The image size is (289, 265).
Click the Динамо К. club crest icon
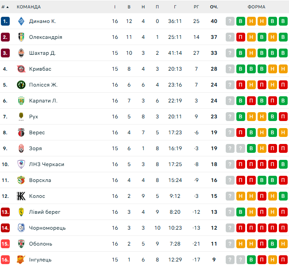[21, 21]
